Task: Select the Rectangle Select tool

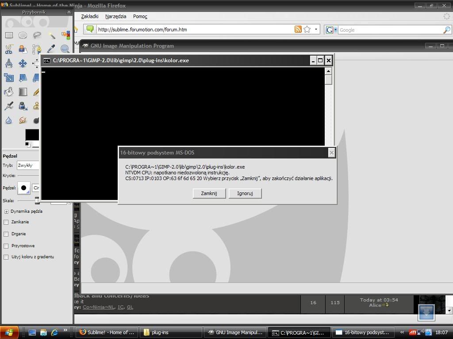Action: pyautogui.click(x=9, y=35)
